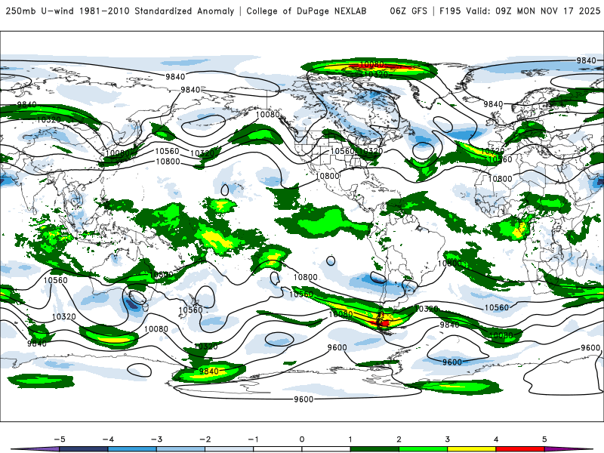Click the colorbar label '-5'
The width and height of the screenshot is (604, 453).
pyautogui.click(x=60, y=439)
